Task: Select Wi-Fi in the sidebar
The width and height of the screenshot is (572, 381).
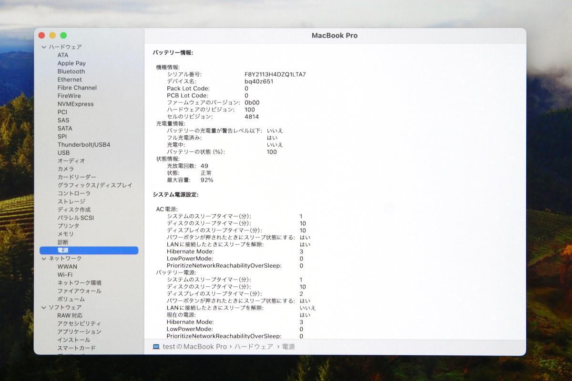Action: (65, 274)
